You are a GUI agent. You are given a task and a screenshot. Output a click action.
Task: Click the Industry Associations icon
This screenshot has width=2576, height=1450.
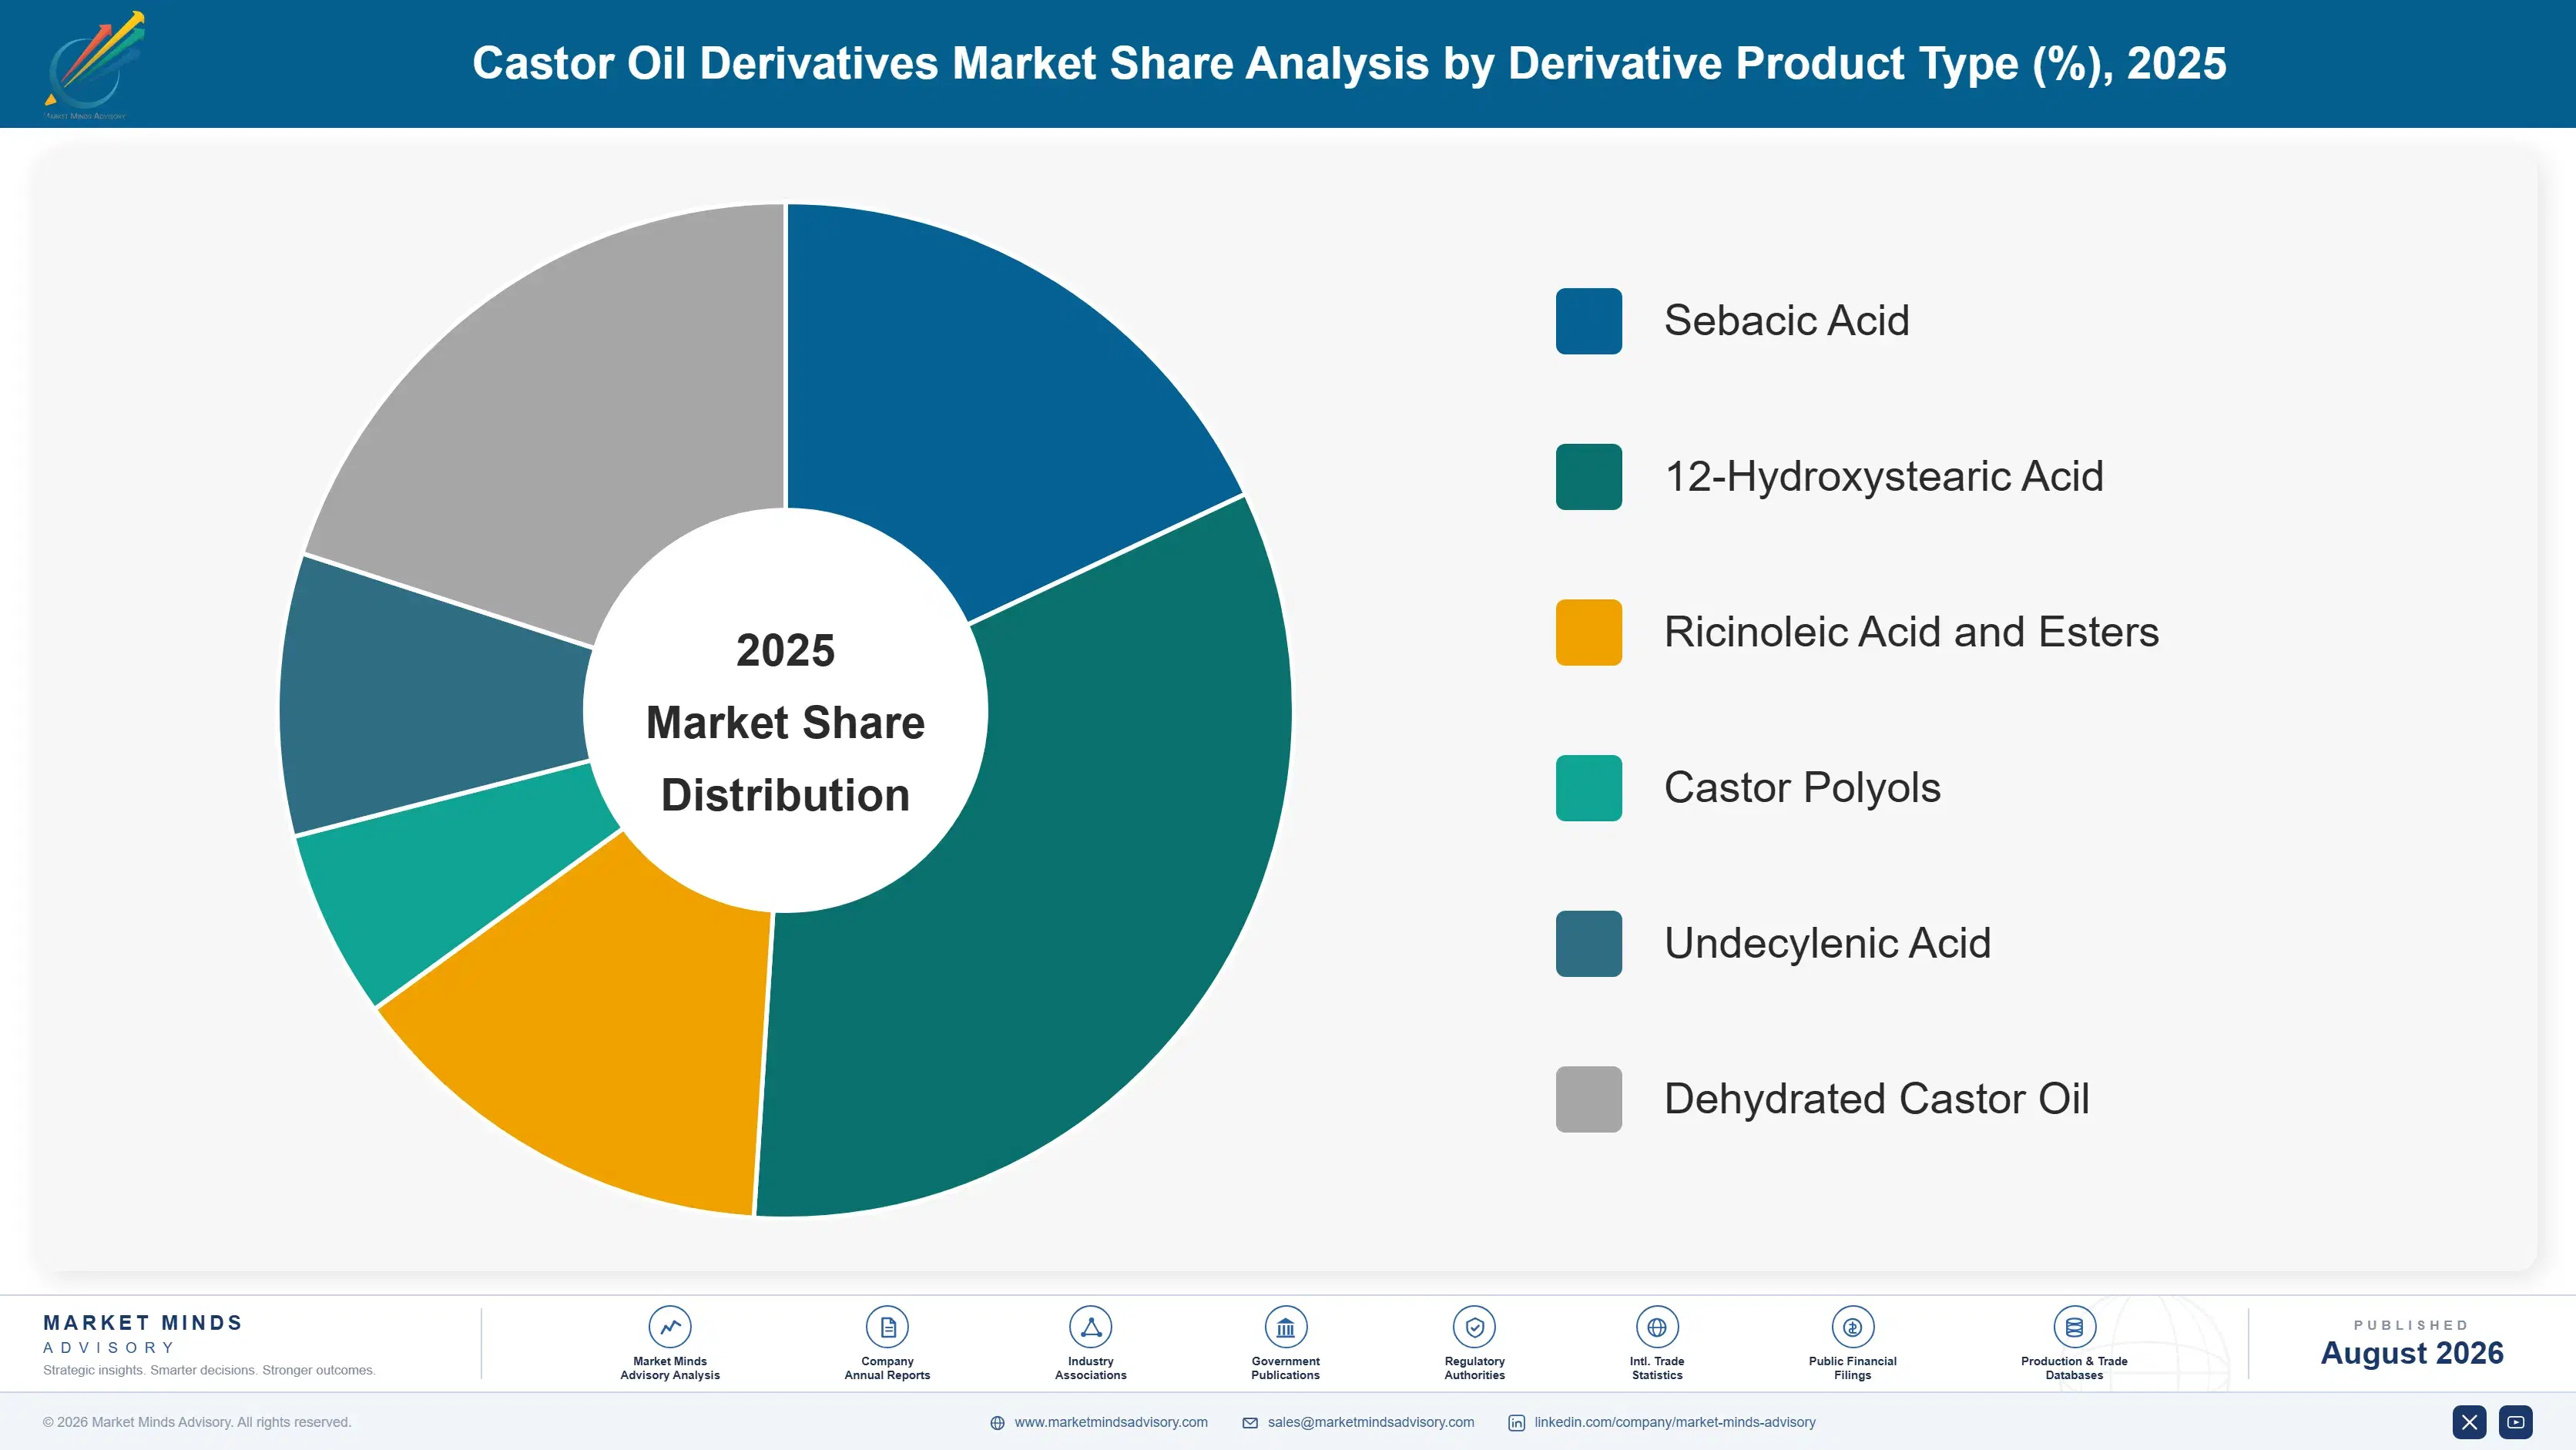(x=1090, y=1327)
